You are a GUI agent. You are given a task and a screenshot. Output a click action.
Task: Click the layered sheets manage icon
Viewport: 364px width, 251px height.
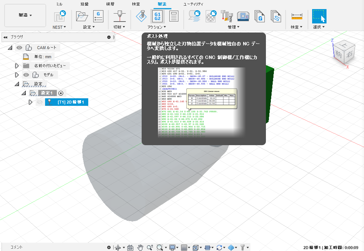point(194,16)
